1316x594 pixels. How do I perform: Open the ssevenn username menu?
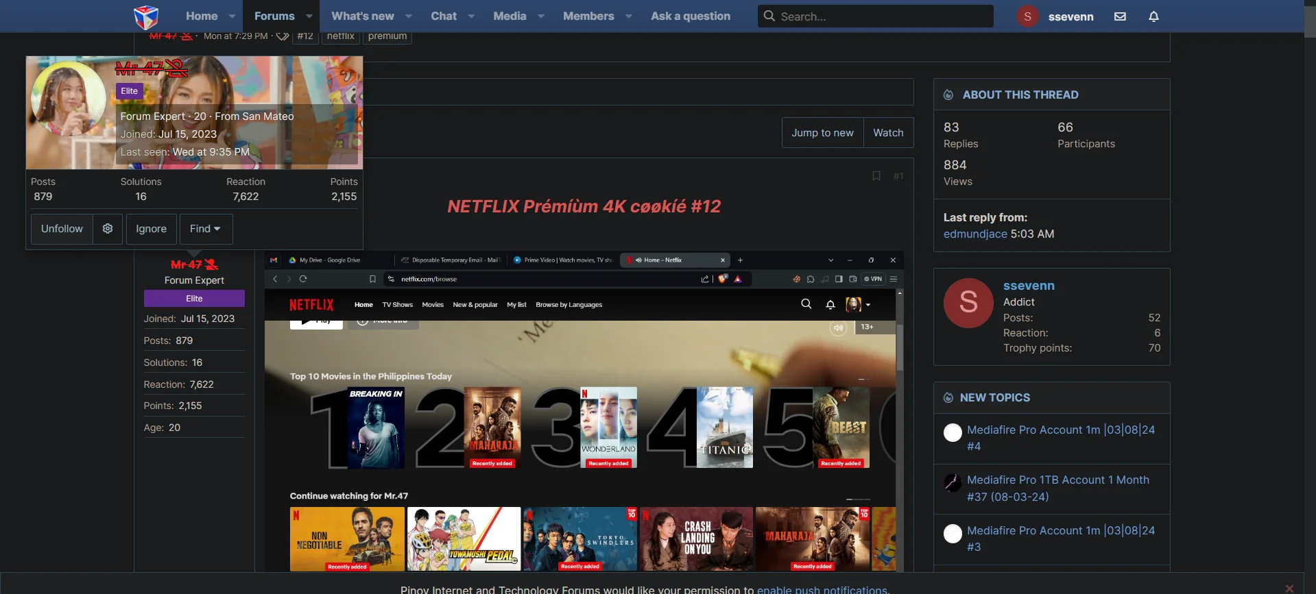pos(1070,16)
